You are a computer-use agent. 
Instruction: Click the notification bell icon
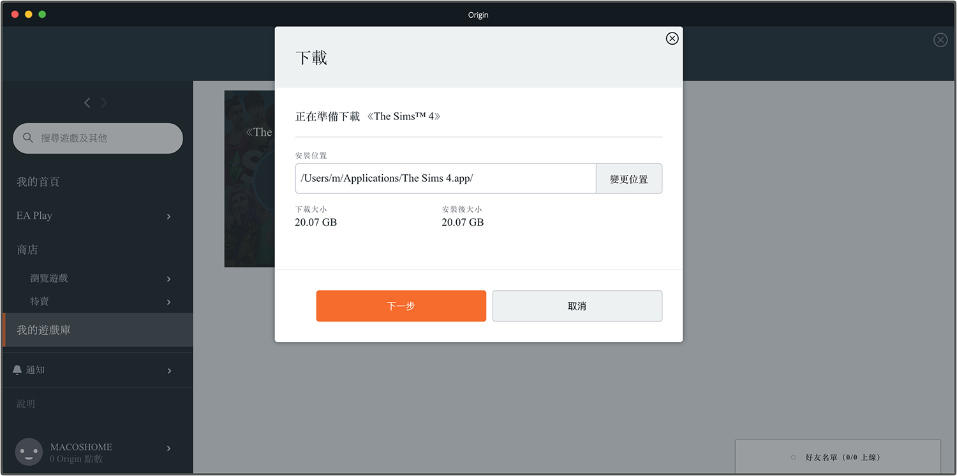tap(17, 370)
